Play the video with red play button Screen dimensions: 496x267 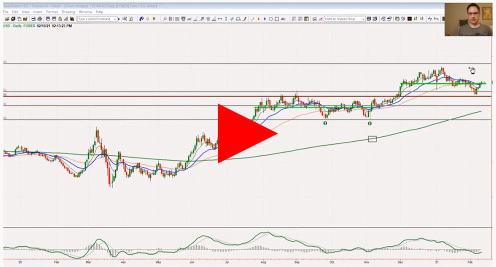pyautogui.click(x=247, y=133)
